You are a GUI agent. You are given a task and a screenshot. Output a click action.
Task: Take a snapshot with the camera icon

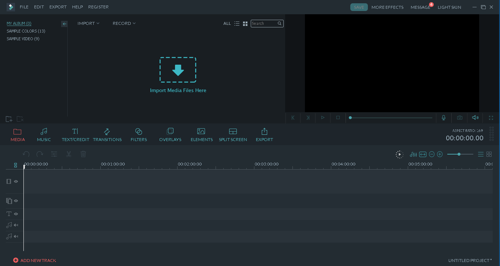pos(459,118)
